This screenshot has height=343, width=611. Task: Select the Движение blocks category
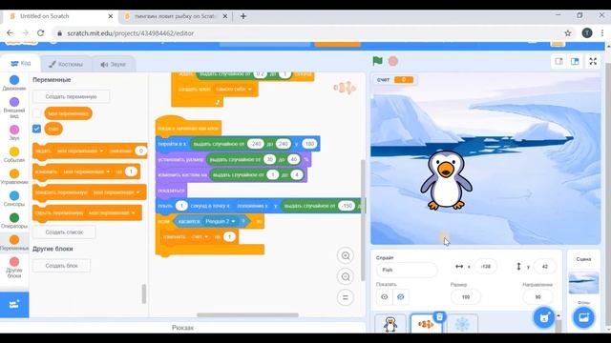pyautogui.click(x=14, y=83)
